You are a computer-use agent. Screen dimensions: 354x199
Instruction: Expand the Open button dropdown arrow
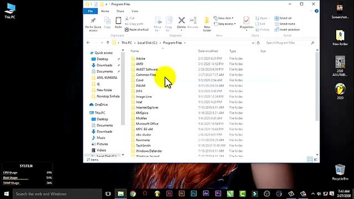coord(269,18)
